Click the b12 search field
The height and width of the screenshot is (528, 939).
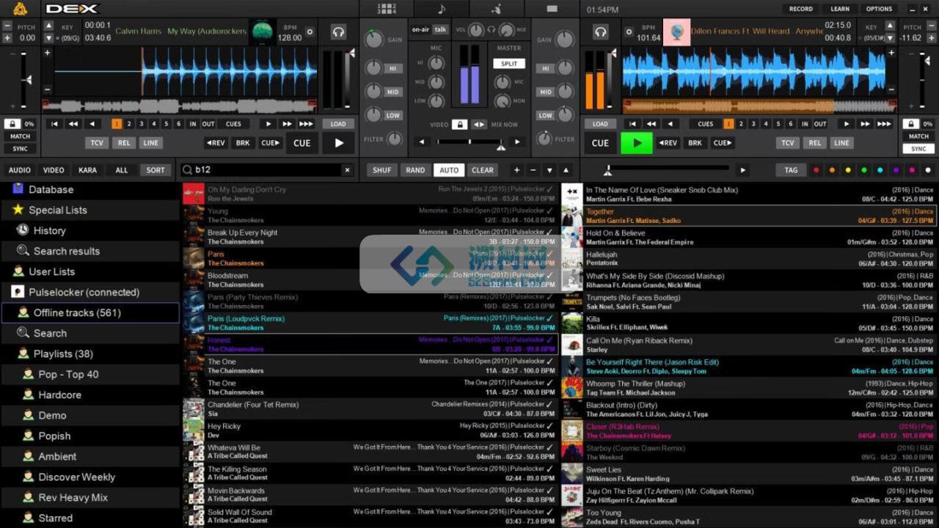tap(267, 170)
